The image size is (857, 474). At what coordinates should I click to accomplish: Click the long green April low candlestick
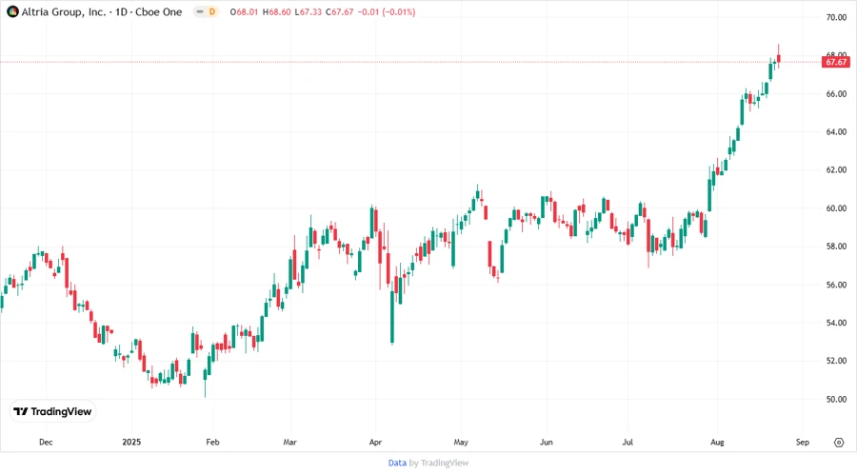(392, 311)
